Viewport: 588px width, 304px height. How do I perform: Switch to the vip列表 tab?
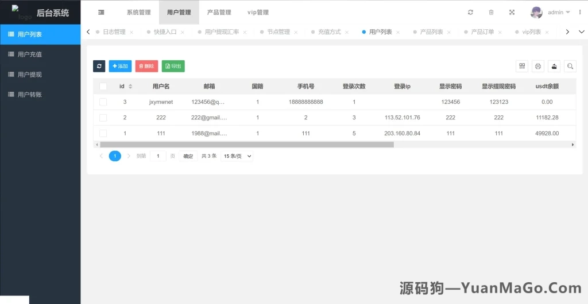(531, 32)
